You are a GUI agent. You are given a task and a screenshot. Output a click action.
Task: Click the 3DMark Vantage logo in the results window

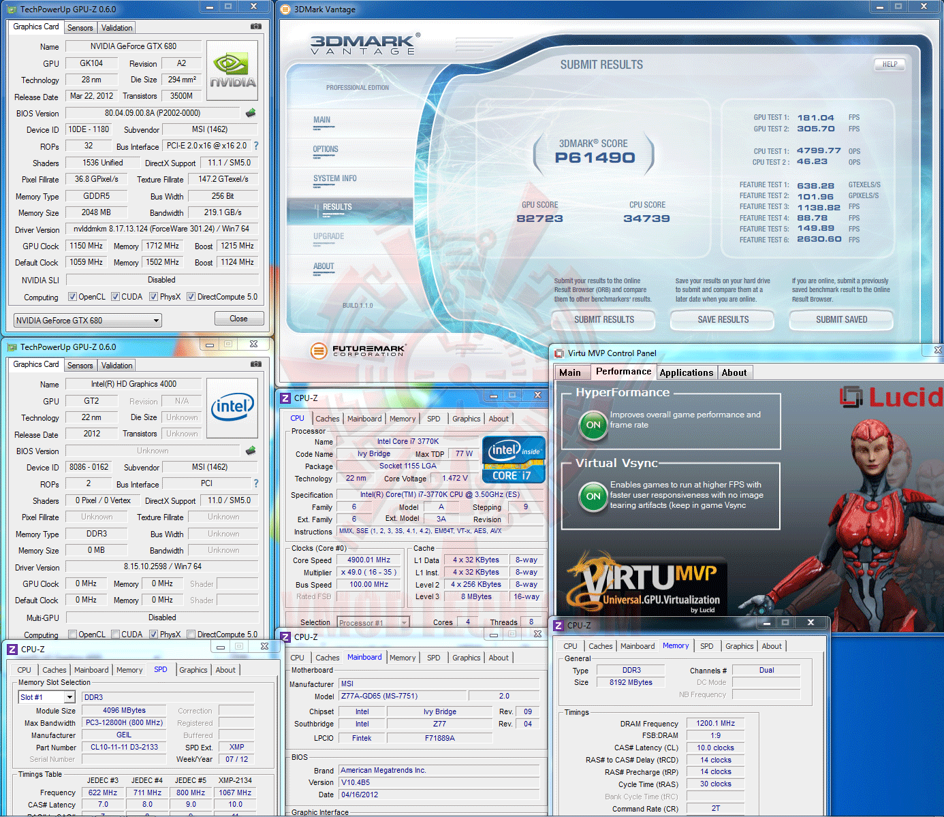(365, 44)
